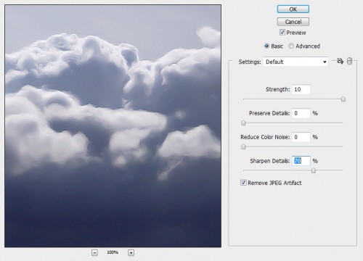Click the Sharpen Details slider handle
Viewport: 363px width, 261px height.
tap(314, 170)
